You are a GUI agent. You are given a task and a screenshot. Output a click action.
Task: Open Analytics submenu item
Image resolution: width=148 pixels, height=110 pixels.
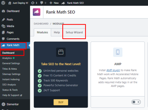[x=7, y=58]
